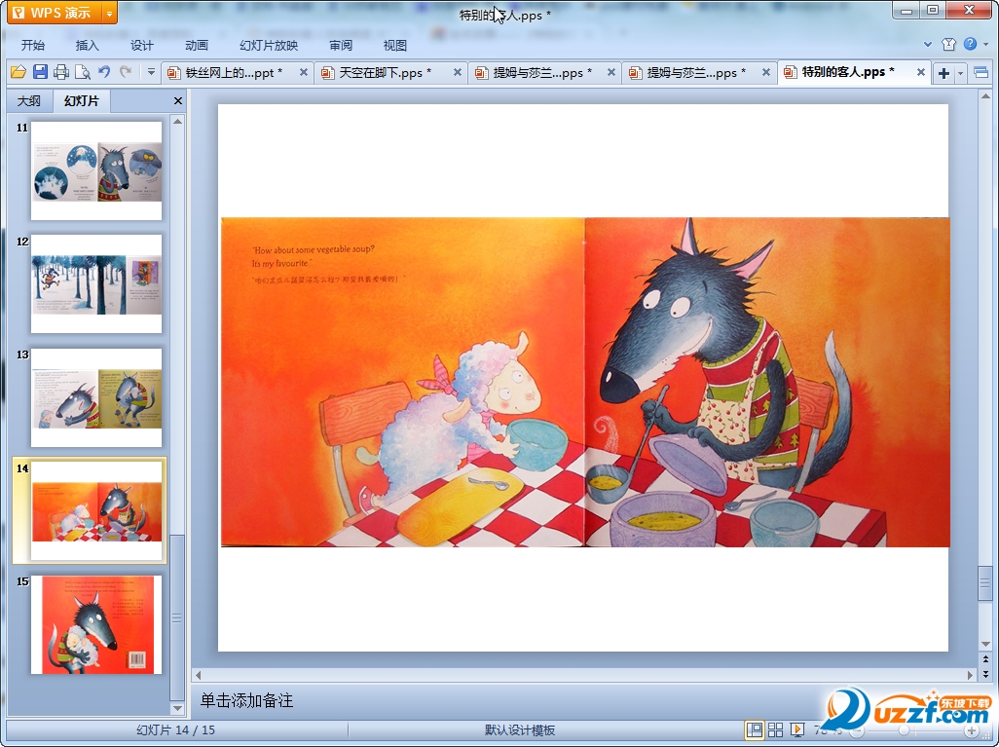This screenshot has height=747, width=999.
Task: Expand the quick access toolbar customize arrow
Action: pyautogui.click(x=151, y=72)
